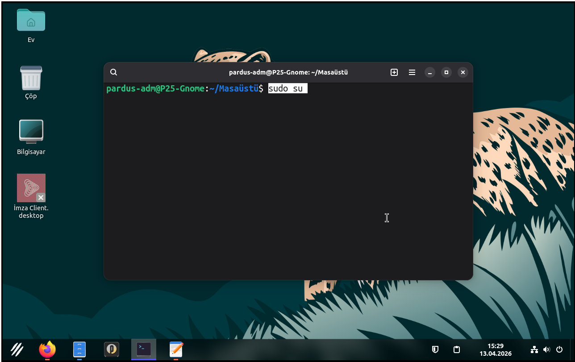This screenshot has height=362, width=575.
Task: Open the text editor taskbar icon
Action: pyautogui.click(x=176, y=349)
